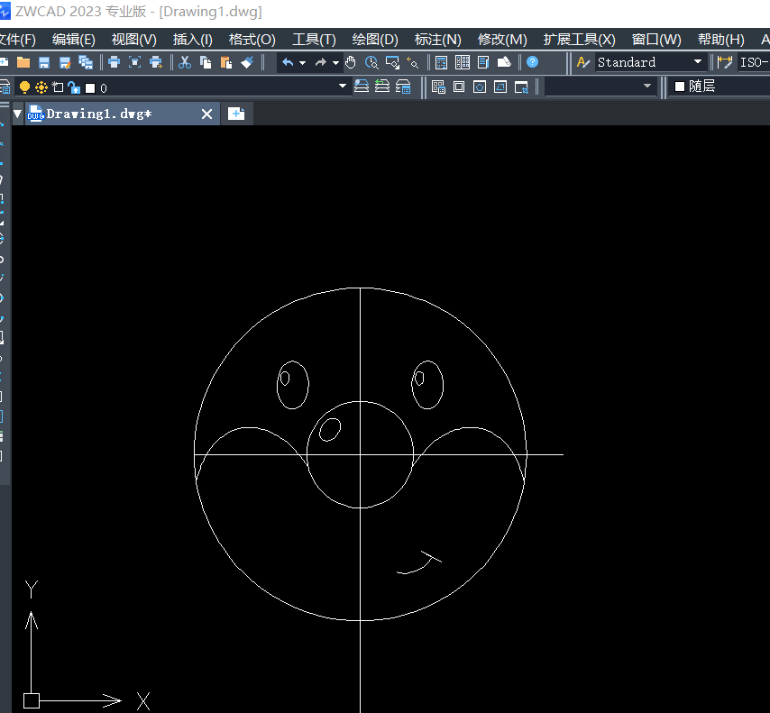
Task: Toggle layer 0 on/off light bulb
Action: 24,87
